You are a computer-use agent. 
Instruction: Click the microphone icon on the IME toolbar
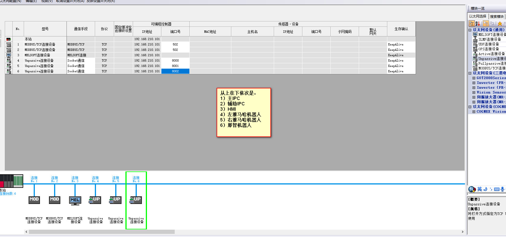502,189
